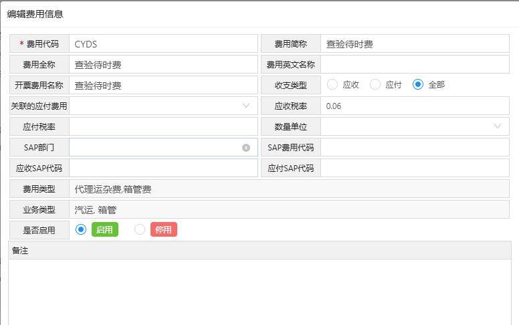This screenshot has height=325, width=519.
Task: Focus the empty 应付税率 input
Action: pyautogui.click(x=163, y=126)
